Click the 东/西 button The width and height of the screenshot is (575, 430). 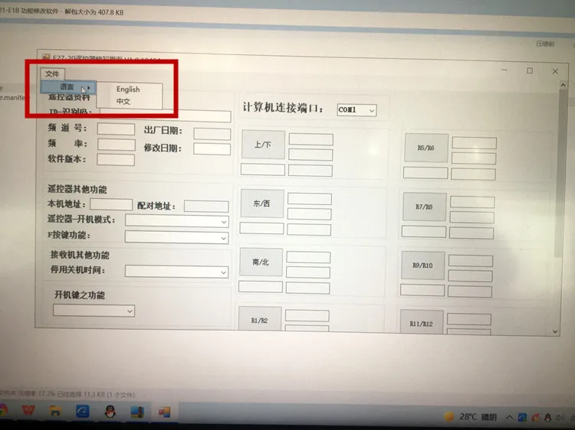262,204
